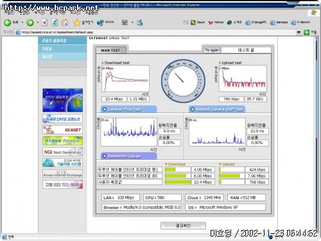The width and height of the screenshot is (321, 241).
Task: Click Network Game & VoIP Test bullet icon
Action: pos(193,109)
